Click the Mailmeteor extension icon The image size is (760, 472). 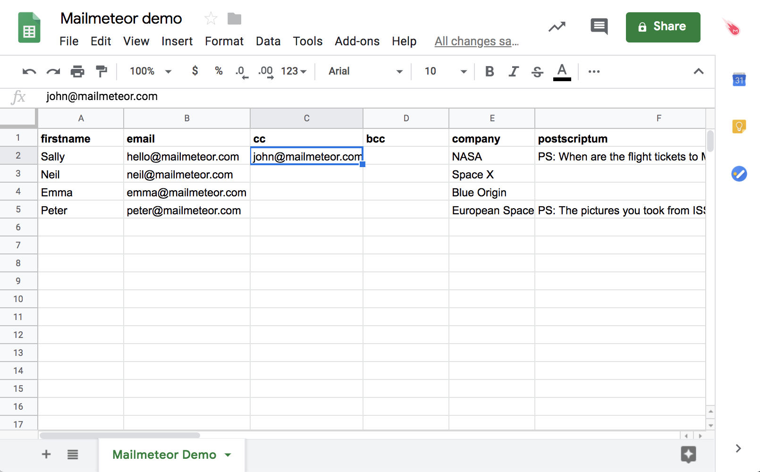[731, 27]
